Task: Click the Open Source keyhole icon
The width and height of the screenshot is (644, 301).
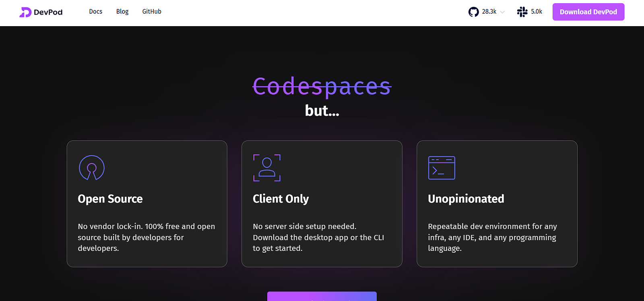Action: 92,168
